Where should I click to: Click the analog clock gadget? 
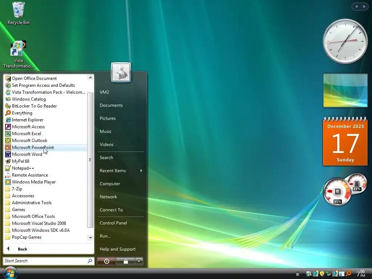[345, 41]
